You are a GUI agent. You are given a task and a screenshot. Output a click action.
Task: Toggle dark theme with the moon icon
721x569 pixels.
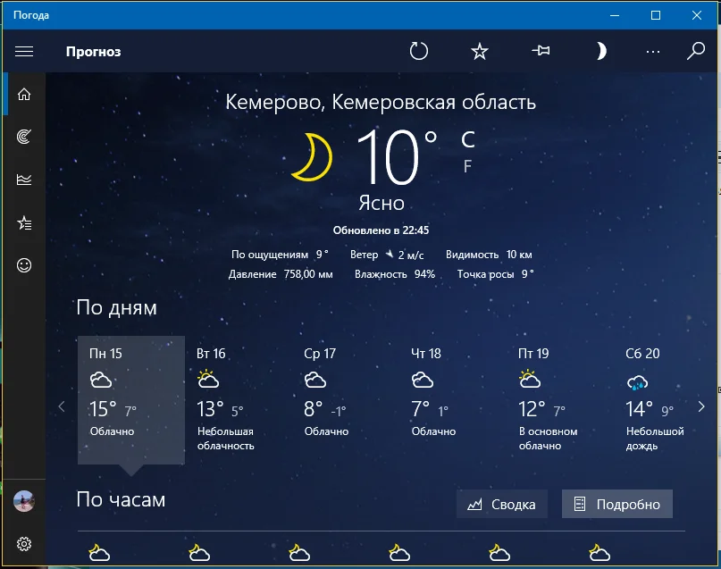(x=600, y=51)
